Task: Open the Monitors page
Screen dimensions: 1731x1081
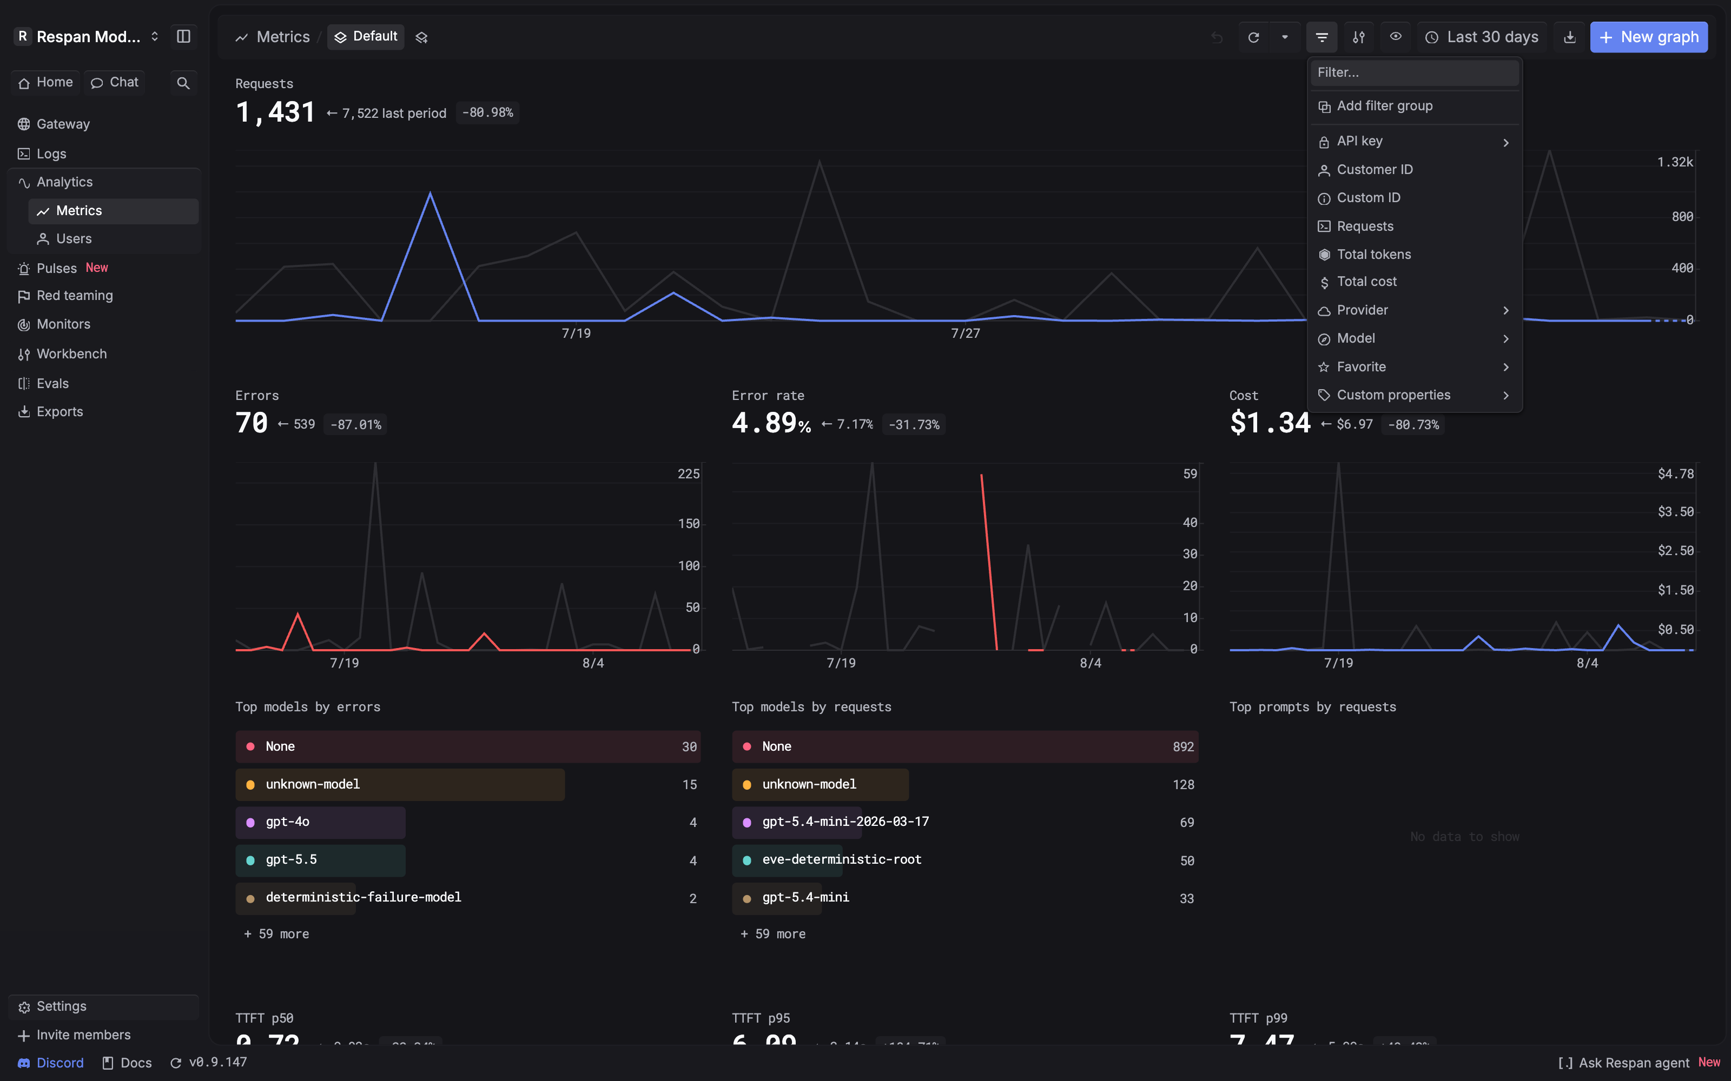Action: point(104,324)
